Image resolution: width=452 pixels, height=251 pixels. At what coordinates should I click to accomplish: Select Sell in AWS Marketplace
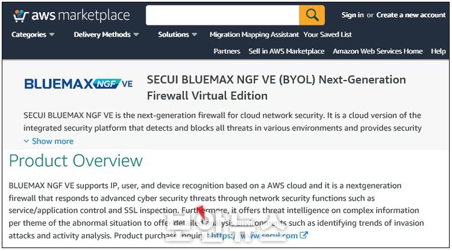click(x=286, y=51)
